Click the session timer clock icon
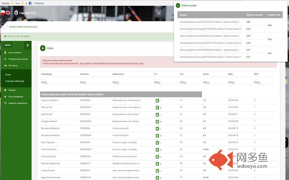 pyautogui.click(x=16, y=13)
